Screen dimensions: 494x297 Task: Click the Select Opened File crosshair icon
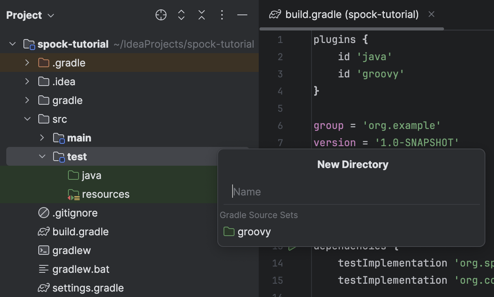click(161, 15)
